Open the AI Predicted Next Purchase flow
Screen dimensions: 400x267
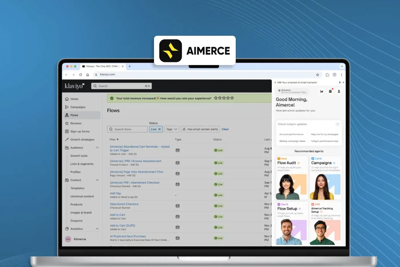[x=128, y=236]
